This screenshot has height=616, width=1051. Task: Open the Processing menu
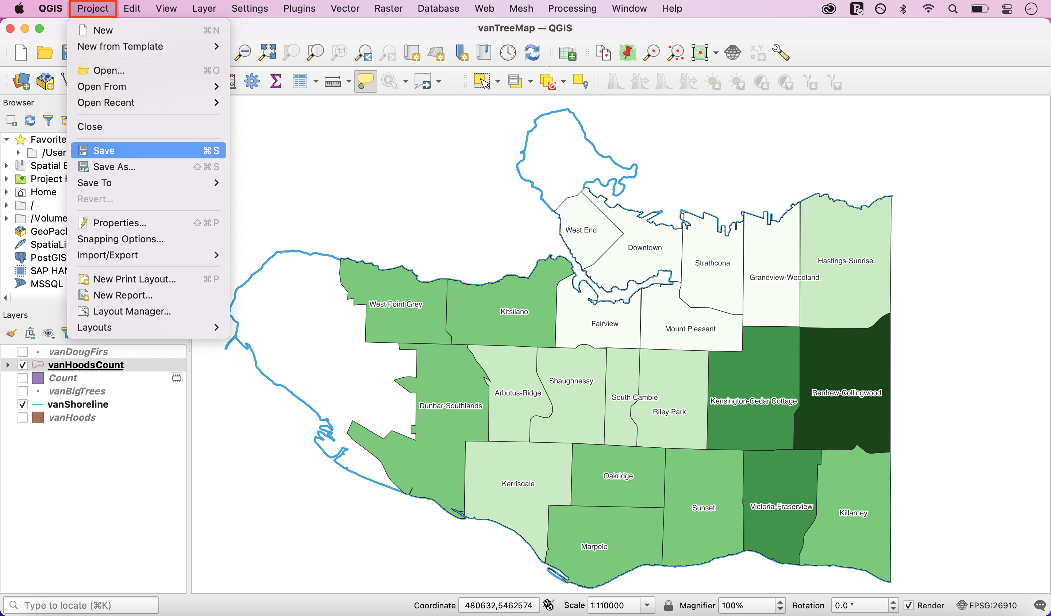[x=572, y=8]
